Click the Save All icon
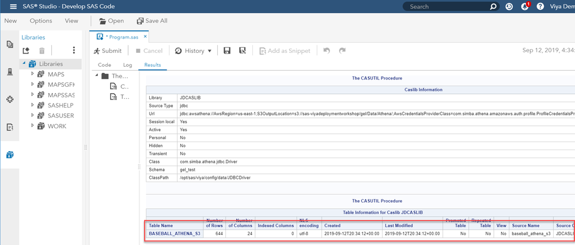This screenshot has height=245, width=575. point(140,21)
